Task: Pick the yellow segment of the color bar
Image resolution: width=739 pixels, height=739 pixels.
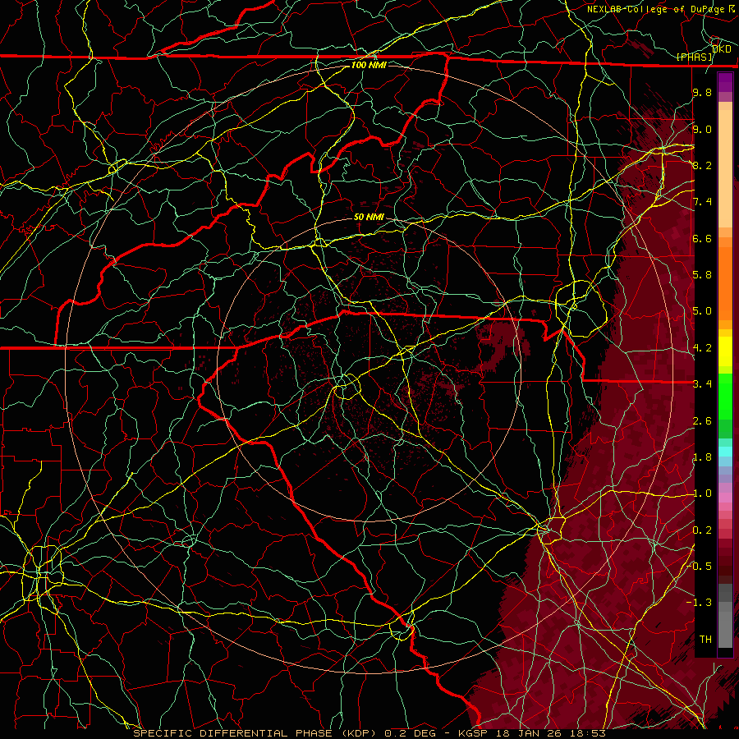Action: [725, 351]
